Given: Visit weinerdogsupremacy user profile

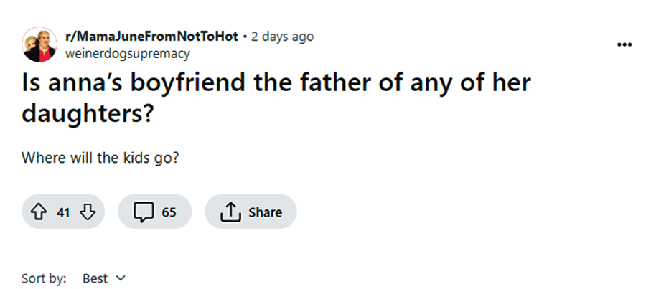Looking at the screenshot, I should [x=127, y=52].
